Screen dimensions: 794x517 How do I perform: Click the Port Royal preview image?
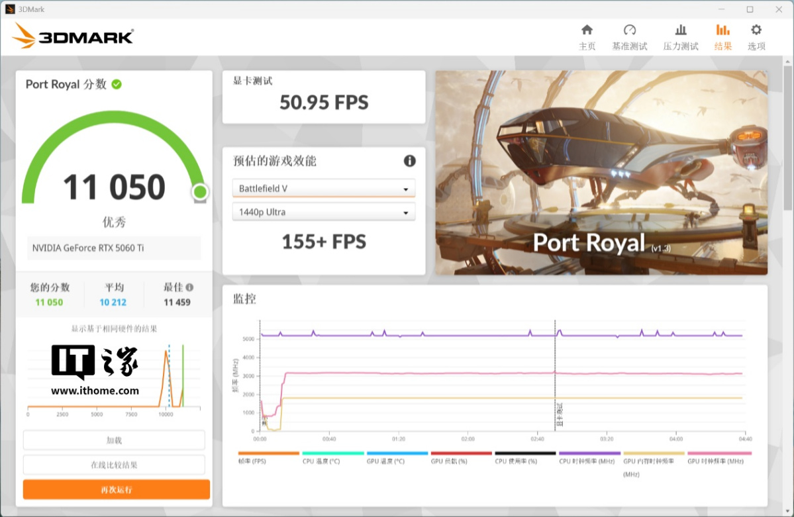point(601,173)
